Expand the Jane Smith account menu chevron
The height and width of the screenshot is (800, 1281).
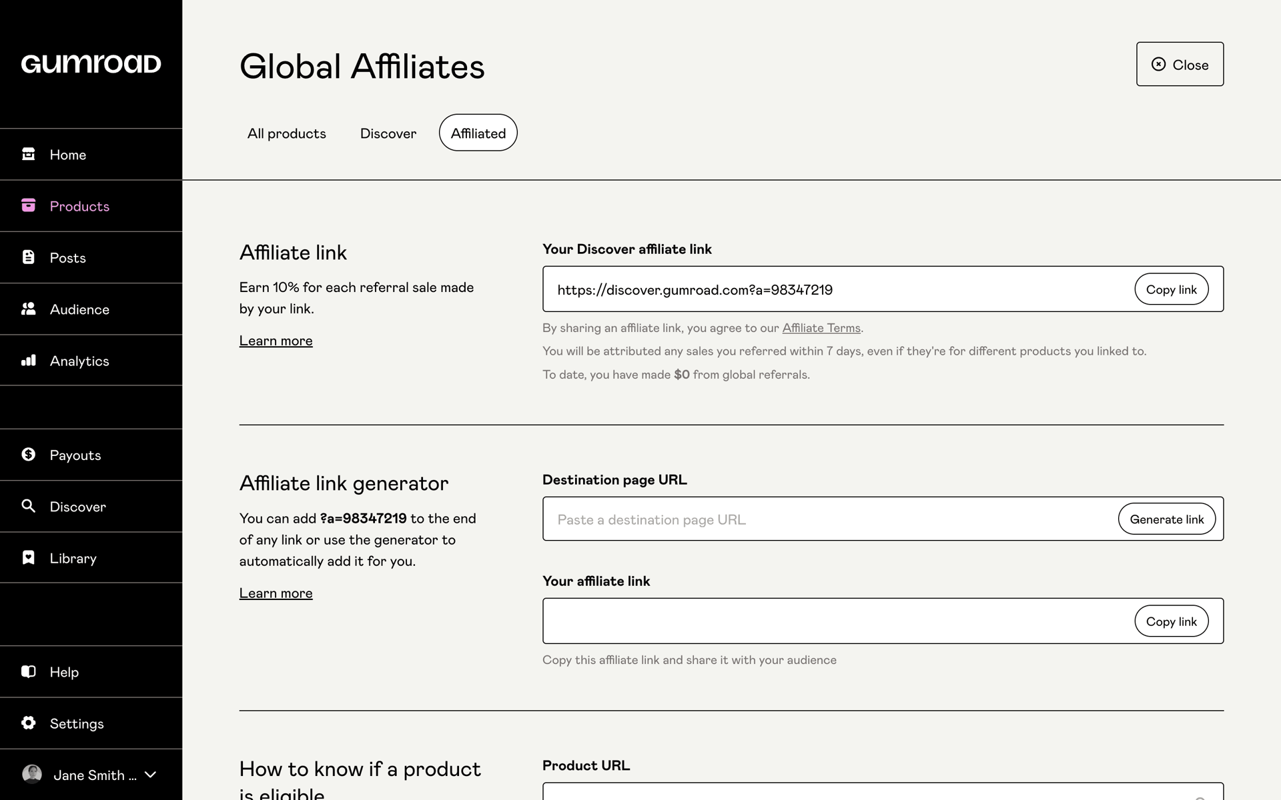(x=151, y=775)
